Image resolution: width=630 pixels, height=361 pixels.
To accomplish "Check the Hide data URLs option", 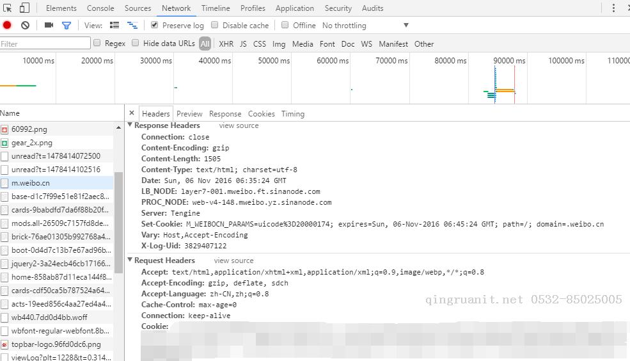I will (136, 44).
